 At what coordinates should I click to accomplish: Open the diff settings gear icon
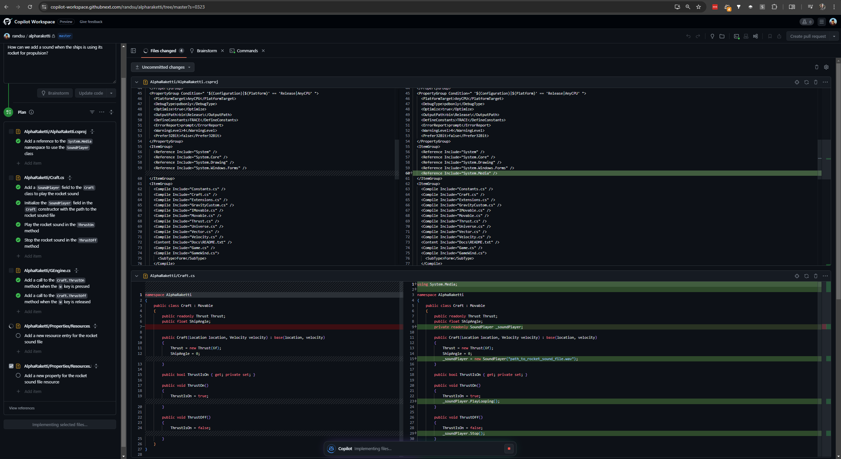coord(826,67)
